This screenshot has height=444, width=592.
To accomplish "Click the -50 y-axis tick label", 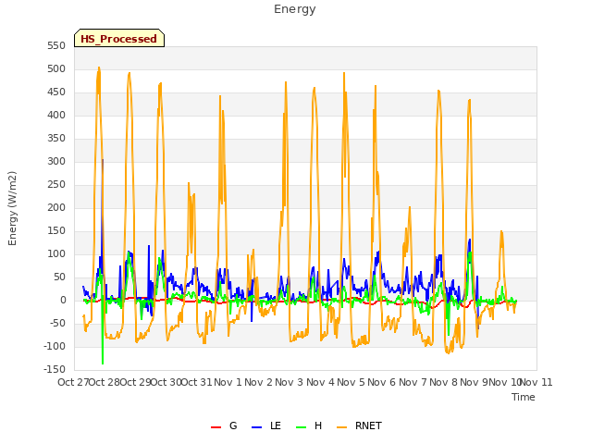I will [x=57, y=323].
